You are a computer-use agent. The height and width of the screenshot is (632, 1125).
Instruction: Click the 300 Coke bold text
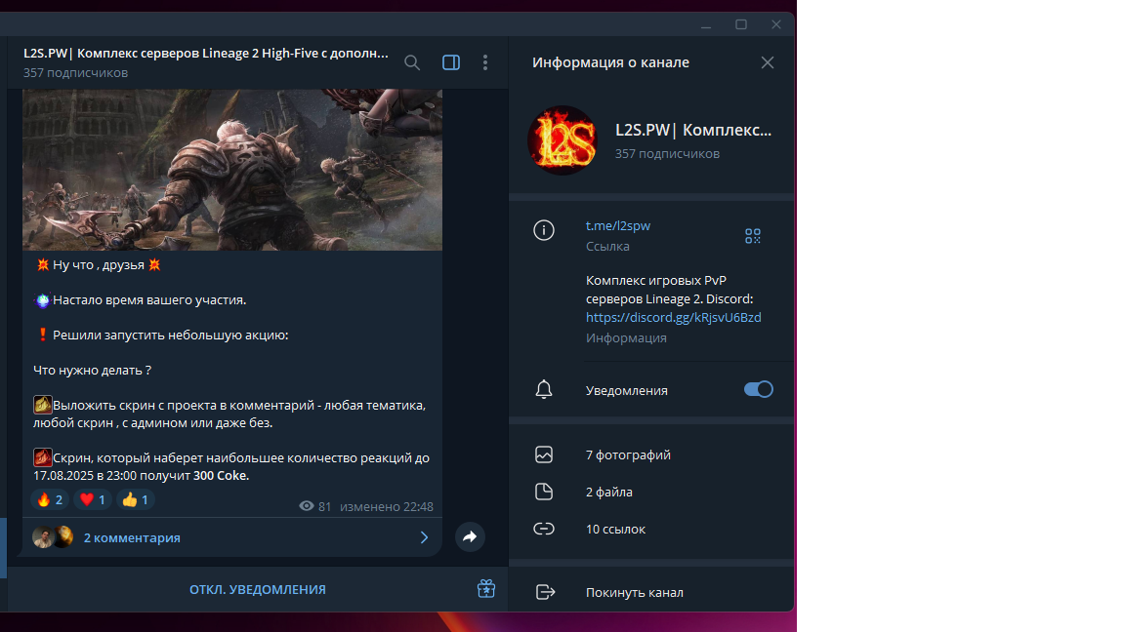click(221, 476)
